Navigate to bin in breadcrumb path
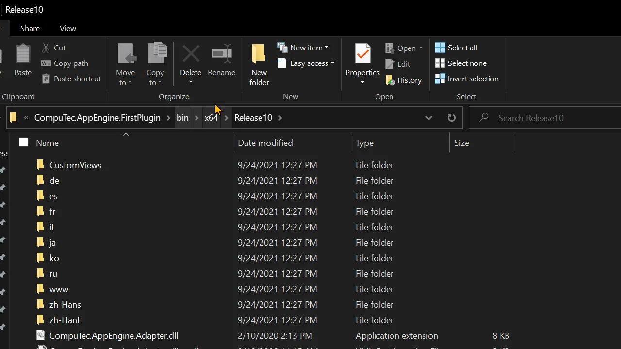Screen dimensions: 621x349 pos(182,118)
